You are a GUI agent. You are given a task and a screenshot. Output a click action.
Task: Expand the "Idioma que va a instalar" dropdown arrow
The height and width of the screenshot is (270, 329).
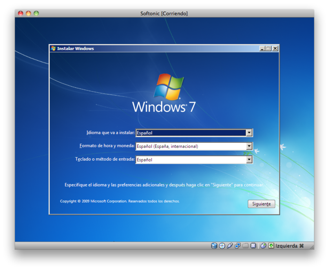pos(249,133)
